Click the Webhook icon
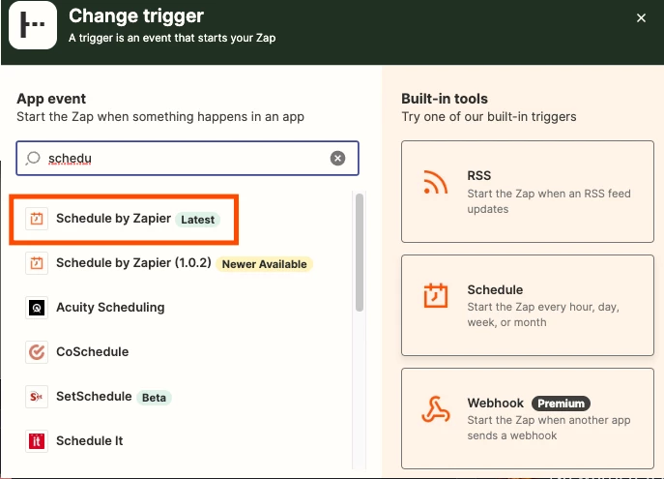664x479 pixels. tap(435, 409)
